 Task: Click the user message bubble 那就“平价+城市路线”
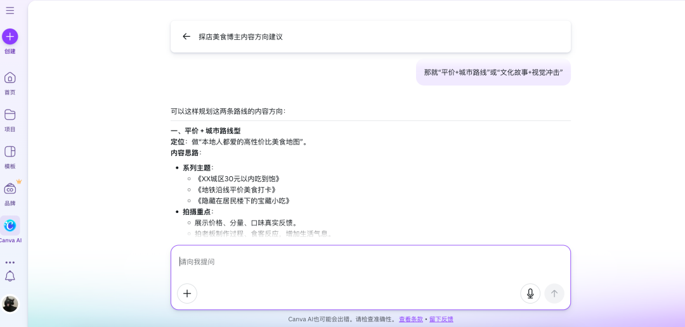(493, 72)
